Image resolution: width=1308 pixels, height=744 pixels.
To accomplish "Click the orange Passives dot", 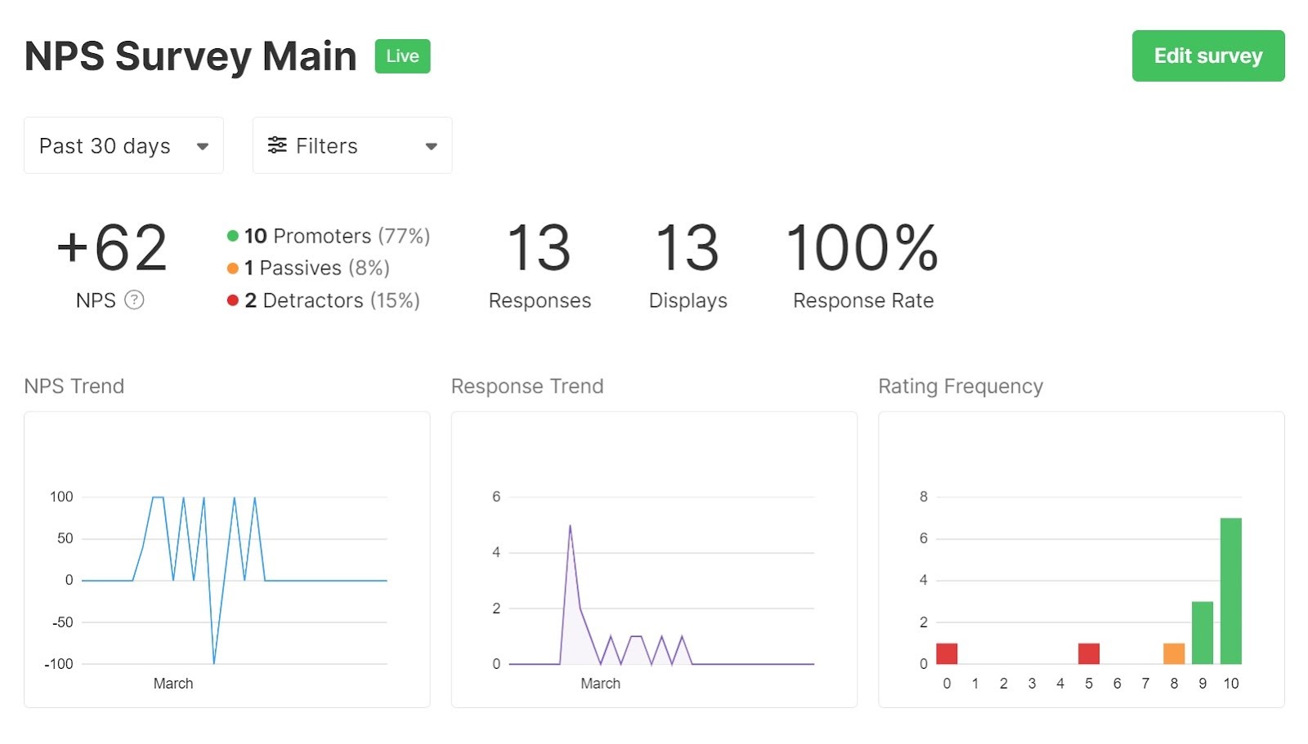I will (232, 268).
